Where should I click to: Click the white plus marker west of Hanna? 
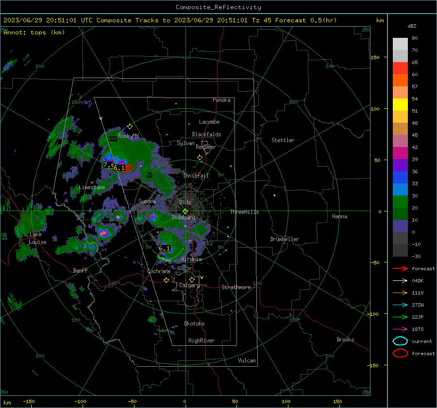pos(274,195)
